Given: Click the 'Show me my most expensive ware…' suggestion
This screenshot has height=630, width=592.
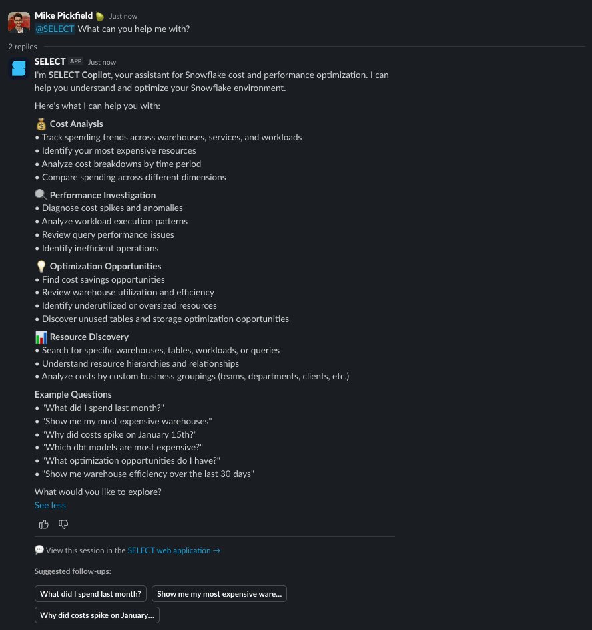Looking at the screenshot, I should [x=219, y=593].
